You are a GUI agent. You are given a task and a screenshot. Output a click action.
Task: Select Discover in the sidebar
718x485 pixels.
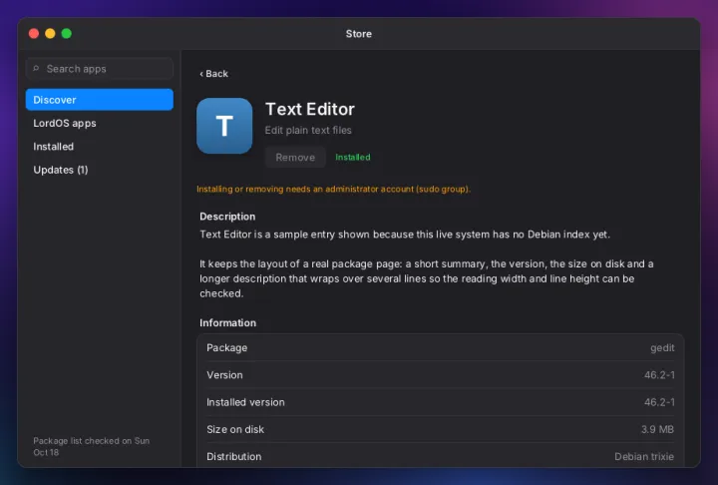100,100
